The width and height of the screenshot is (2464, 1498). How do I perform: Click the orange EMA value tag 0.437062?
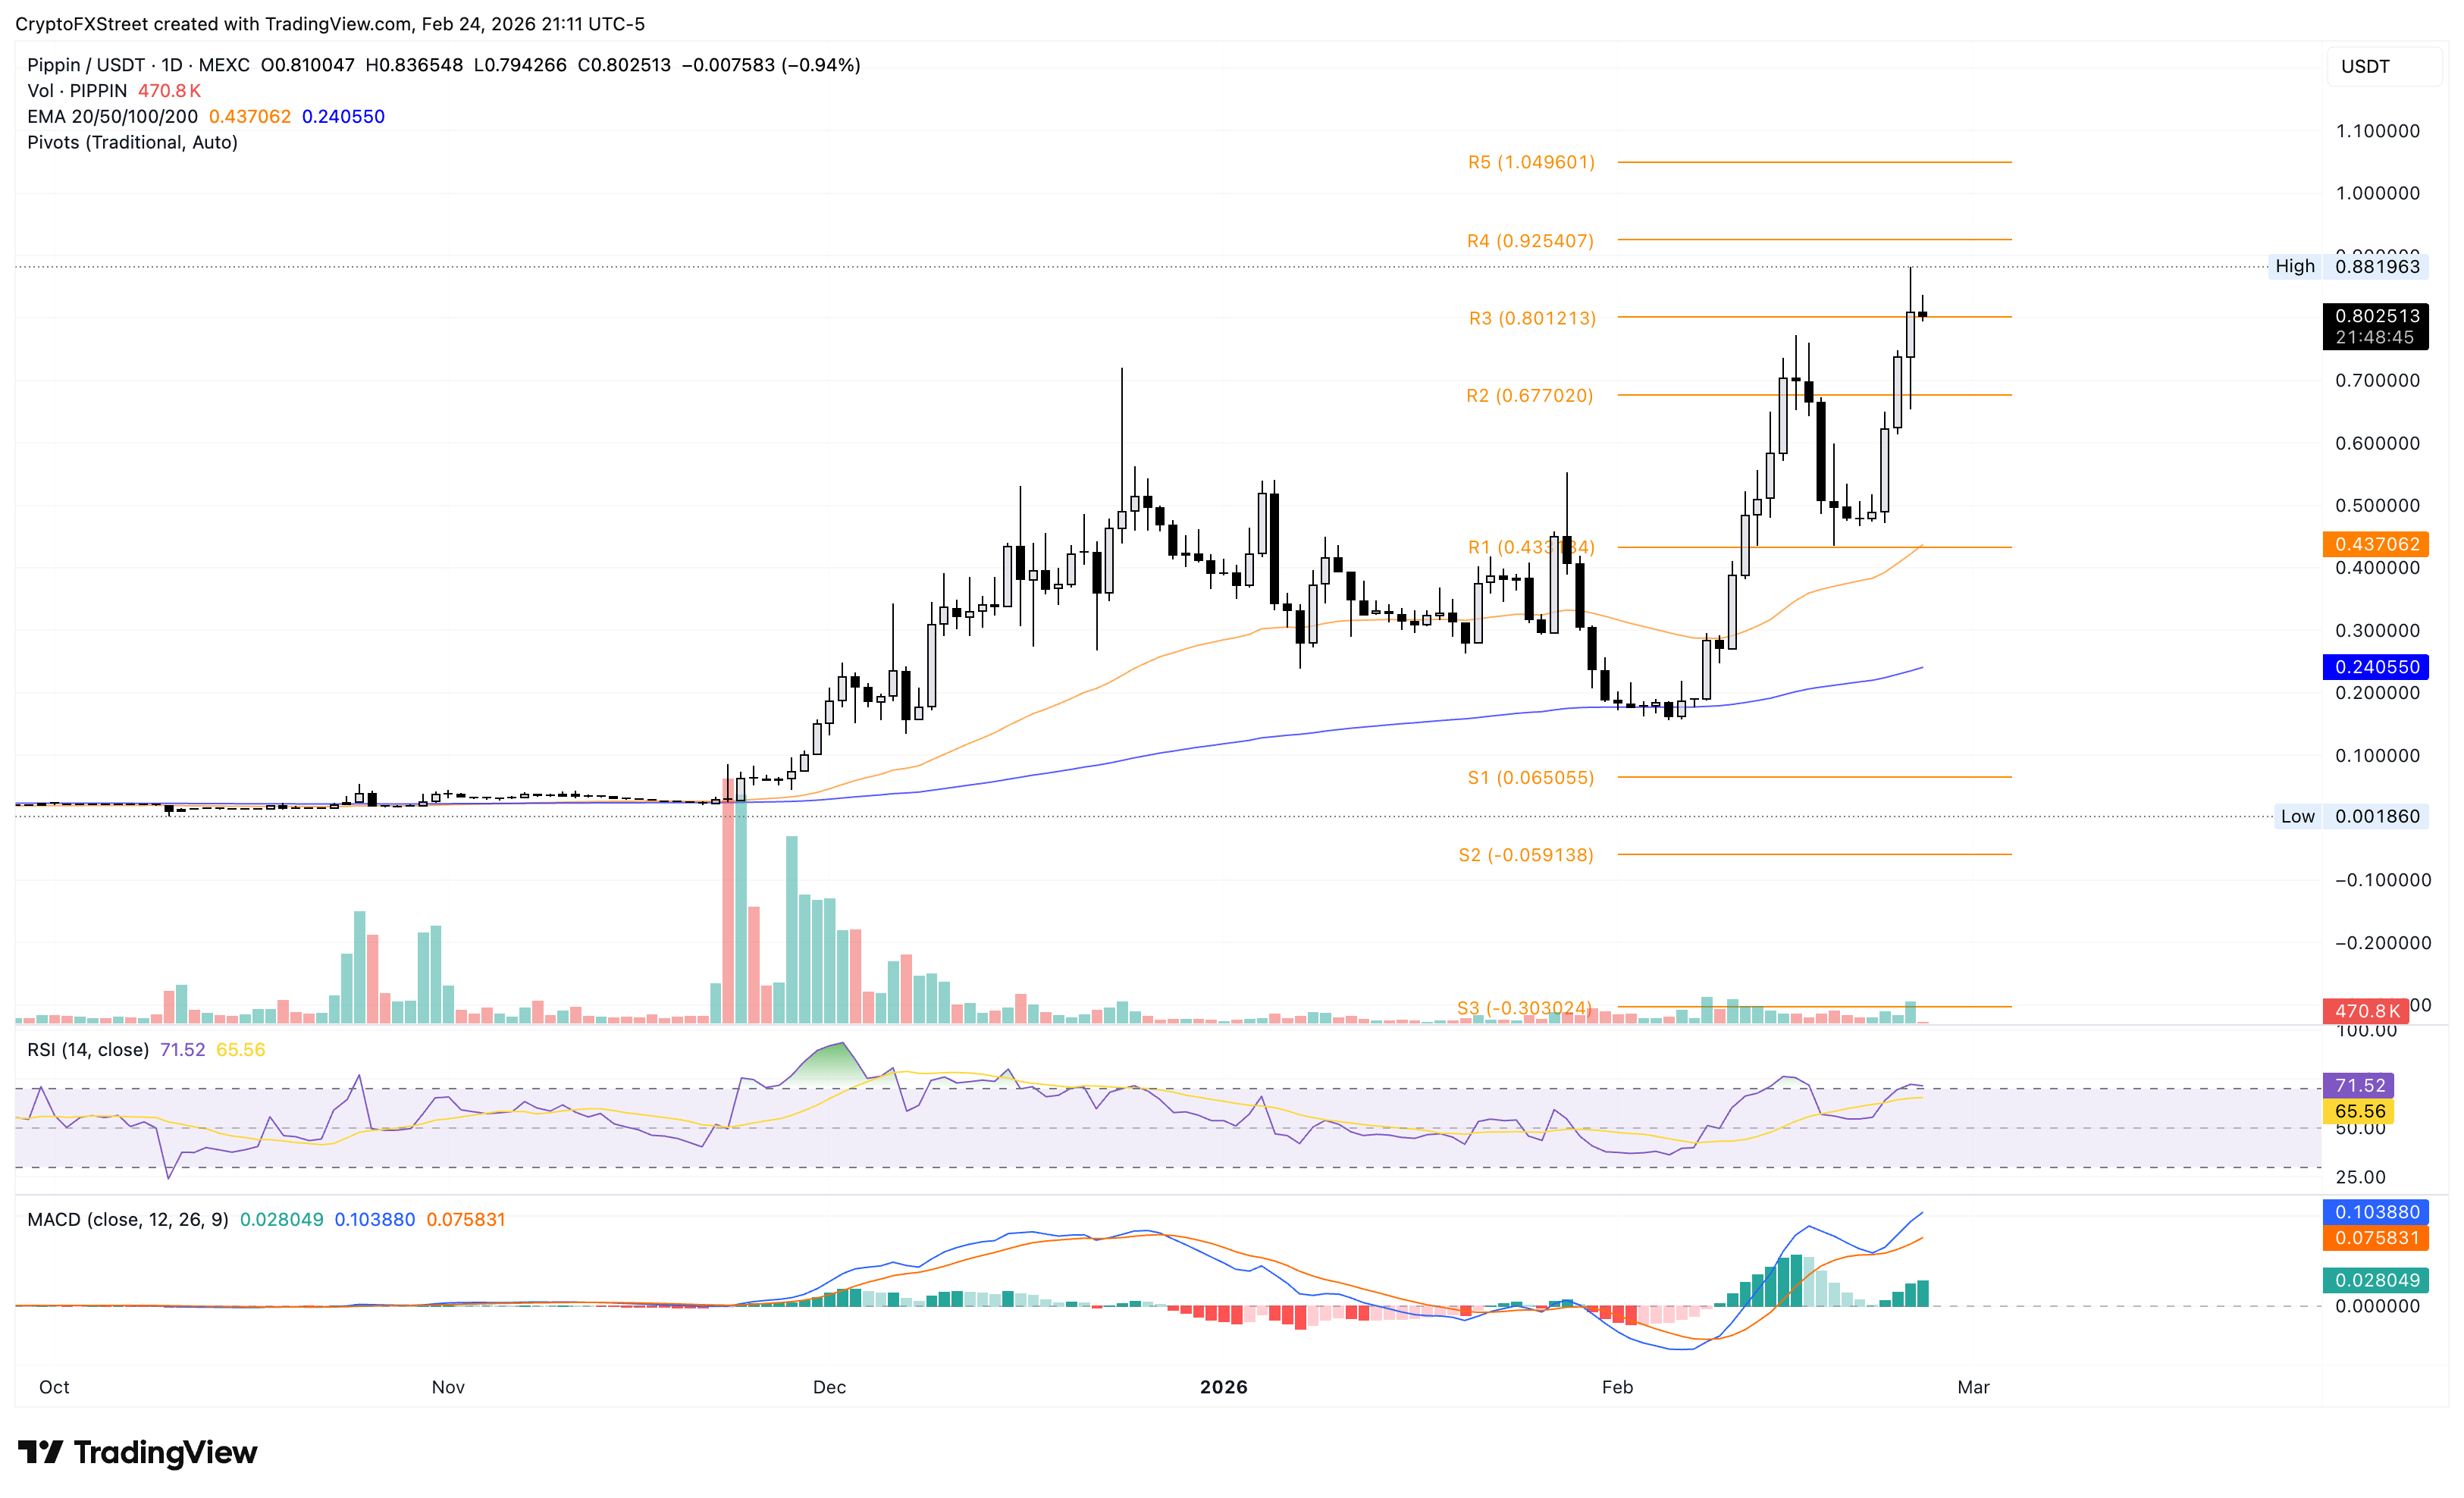click(2376, 544)
